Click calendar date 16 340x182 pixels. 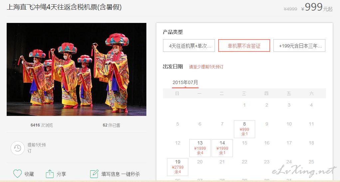(267, 143)
